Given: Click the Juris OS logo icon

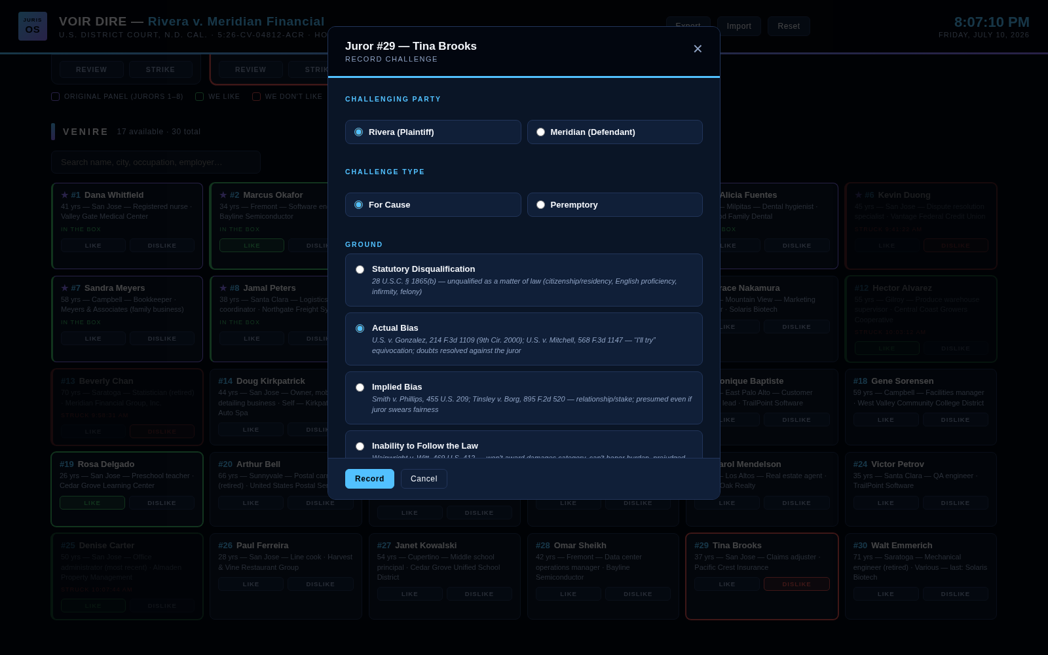Looking at the screenshot, I should tap(33, 26).
